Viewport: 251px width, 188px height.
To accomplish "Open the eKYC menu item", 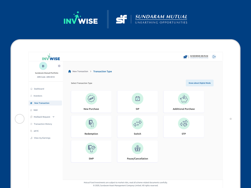I will (36, 131).
